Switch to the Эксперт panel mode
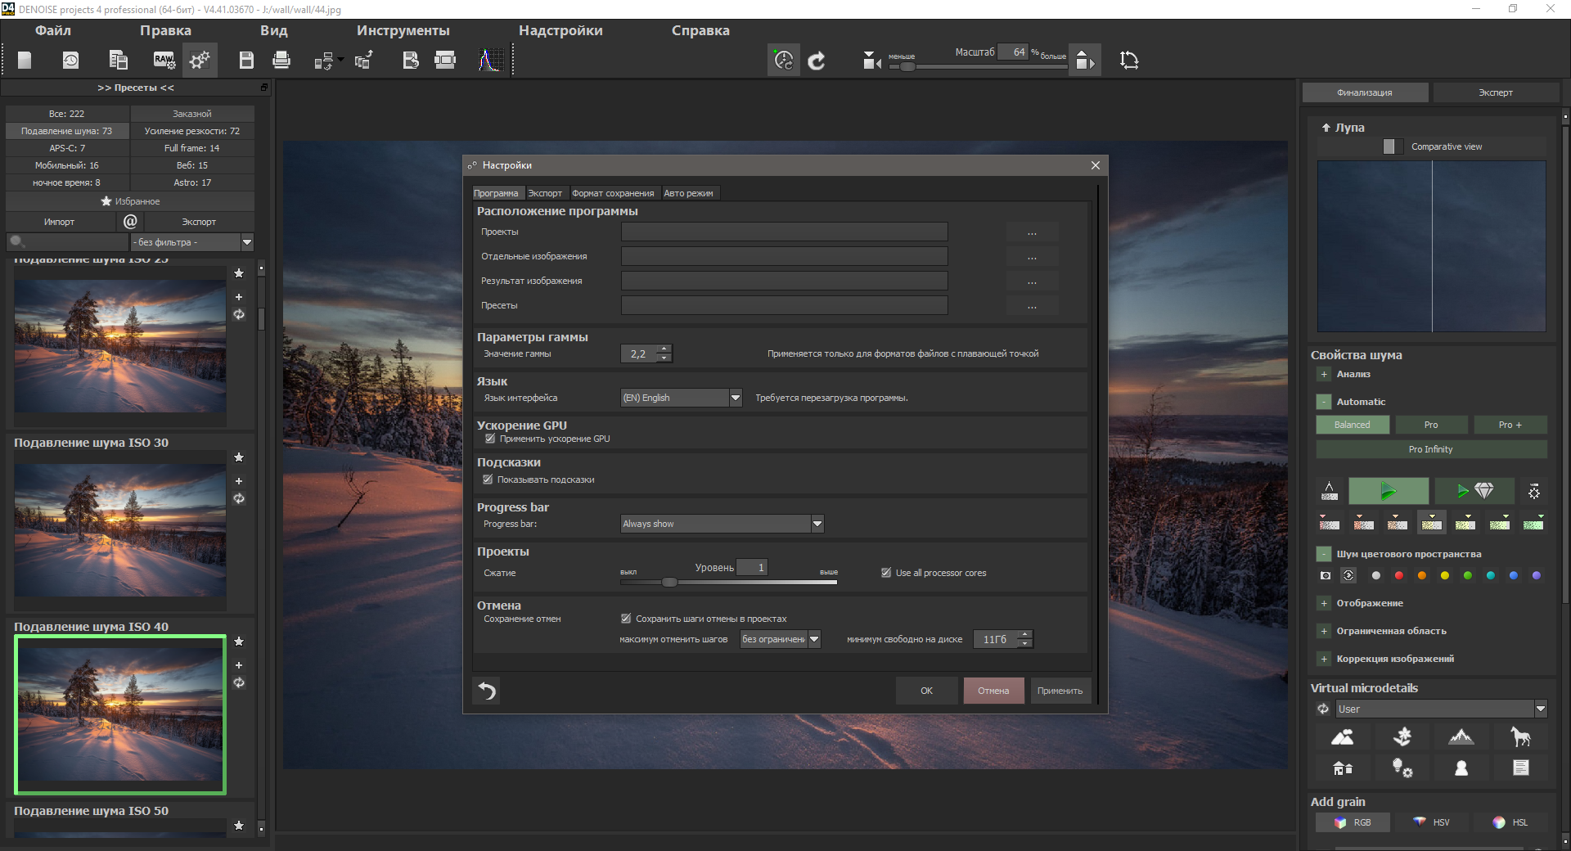This screenshot has height=851, width=1571. click(1495, 92)
